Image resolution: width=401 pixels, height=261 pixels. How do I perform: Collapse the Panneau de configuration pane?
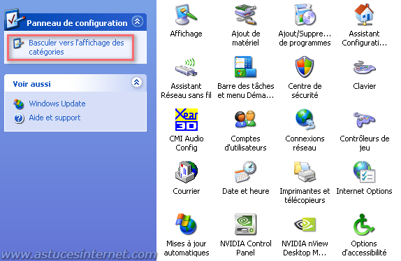(138, 21)
